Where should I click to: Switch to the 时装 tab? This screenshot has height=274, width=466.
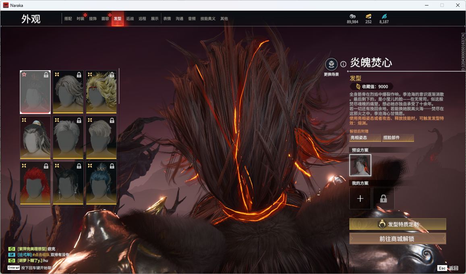80,19
